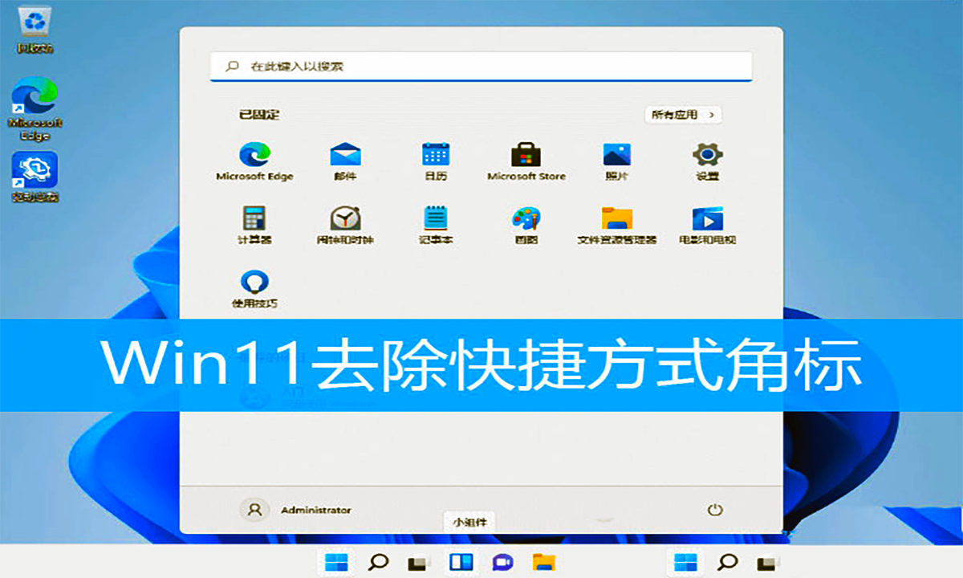Open the Recycle Bin on the desktop

35,22
